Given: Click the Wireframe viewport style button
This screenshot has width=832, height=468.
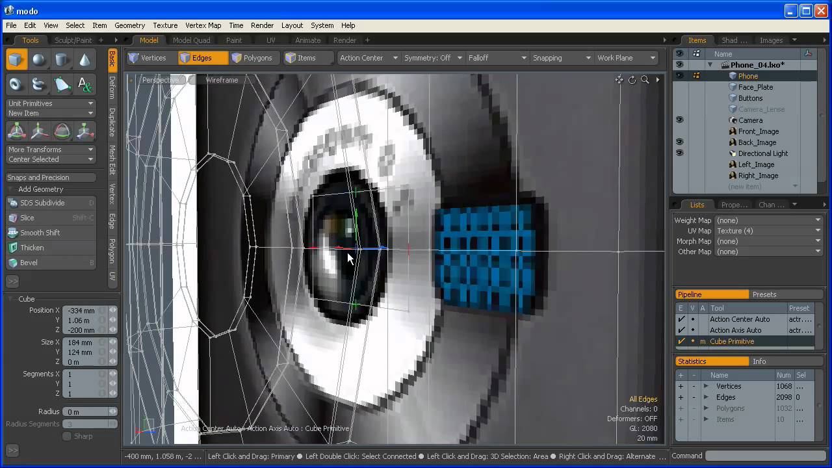Looking at the screenshot, I should coord(222,80).
